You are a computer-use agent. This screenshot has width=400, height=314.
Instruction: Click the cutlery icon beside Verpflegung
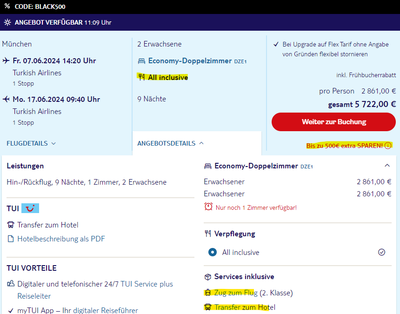pyautogui.click(x=208, y=234)
